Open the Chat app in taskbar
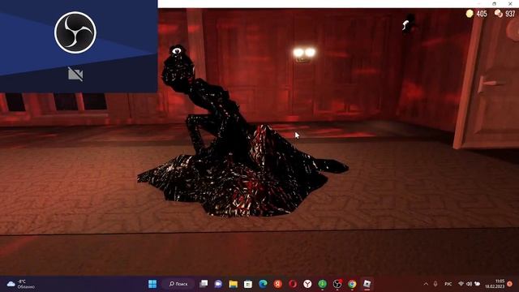Screen dimensions: 519x292 (x=218, y=284)
